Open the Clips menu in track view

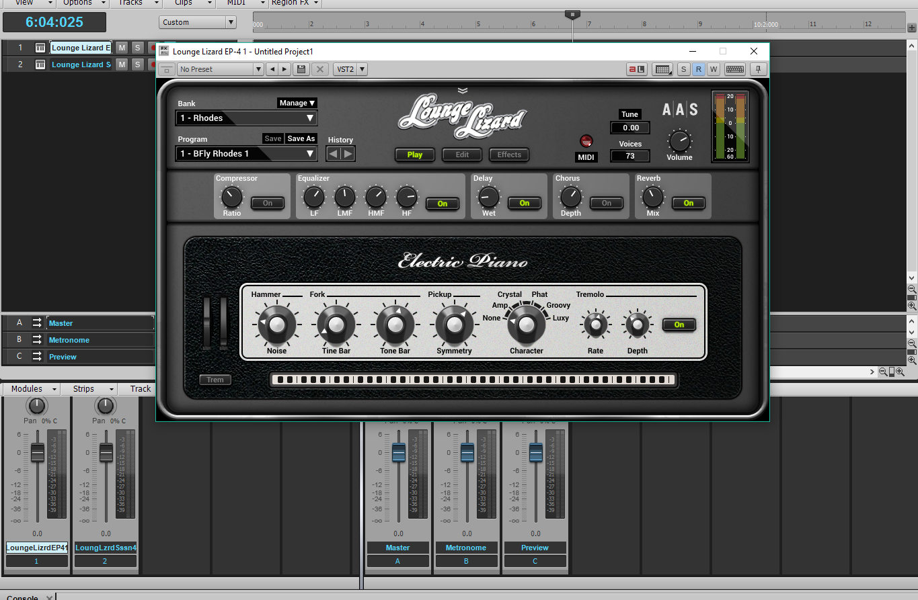[x=188, y=3]
